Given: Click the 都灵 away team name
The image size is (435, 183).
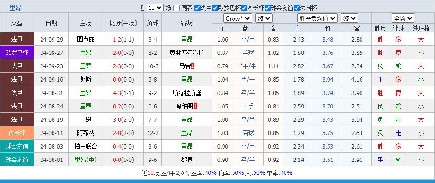Looking at the screenshot, I should [187, 160].
